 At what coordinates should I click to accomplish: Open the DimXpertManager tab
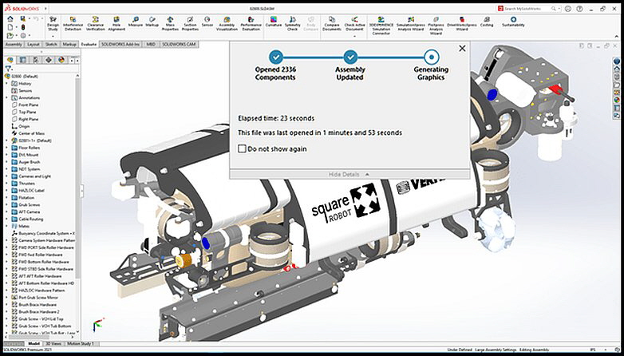[x=49, y=60]
